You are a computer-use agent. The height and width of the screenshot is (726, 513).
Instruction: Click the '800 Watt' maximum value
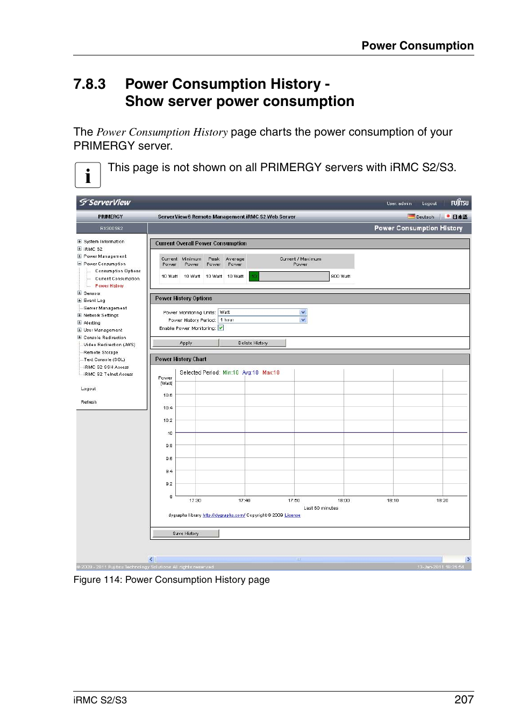[x=340, y=276]
